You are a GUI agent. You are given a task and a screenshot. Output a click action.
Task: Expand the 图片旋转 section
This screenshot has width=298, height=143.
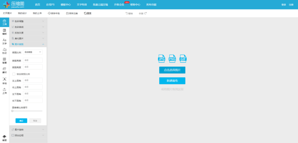(x=28, y=130)
